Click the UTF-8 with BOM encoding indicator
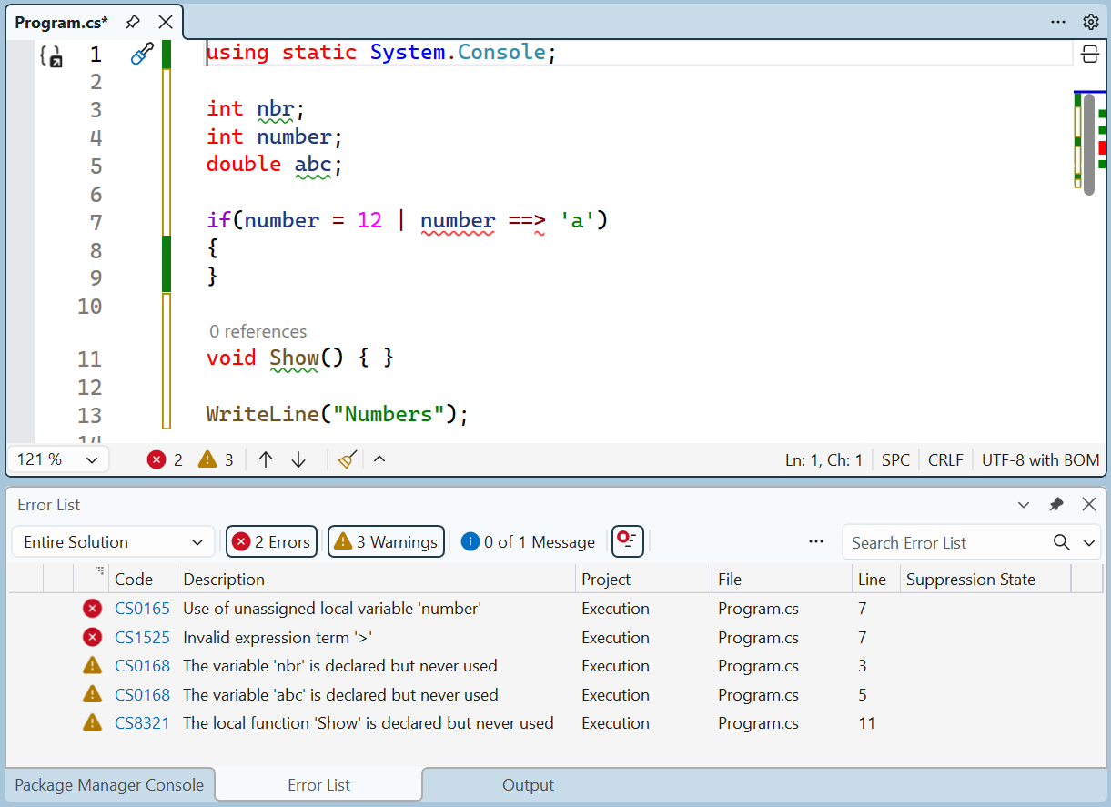The width and height of the screenshot is (1111, 807). point(1040,460)
